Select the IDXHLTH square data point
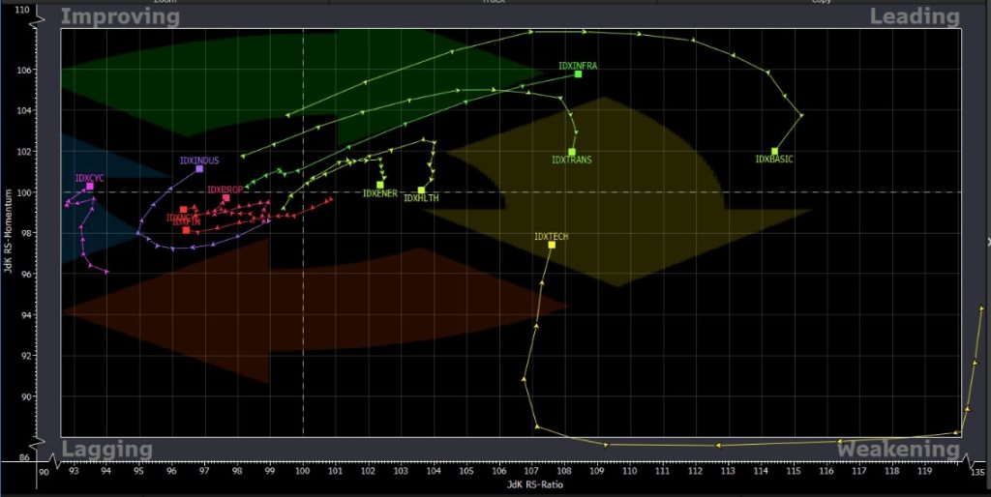 point(421,190)
